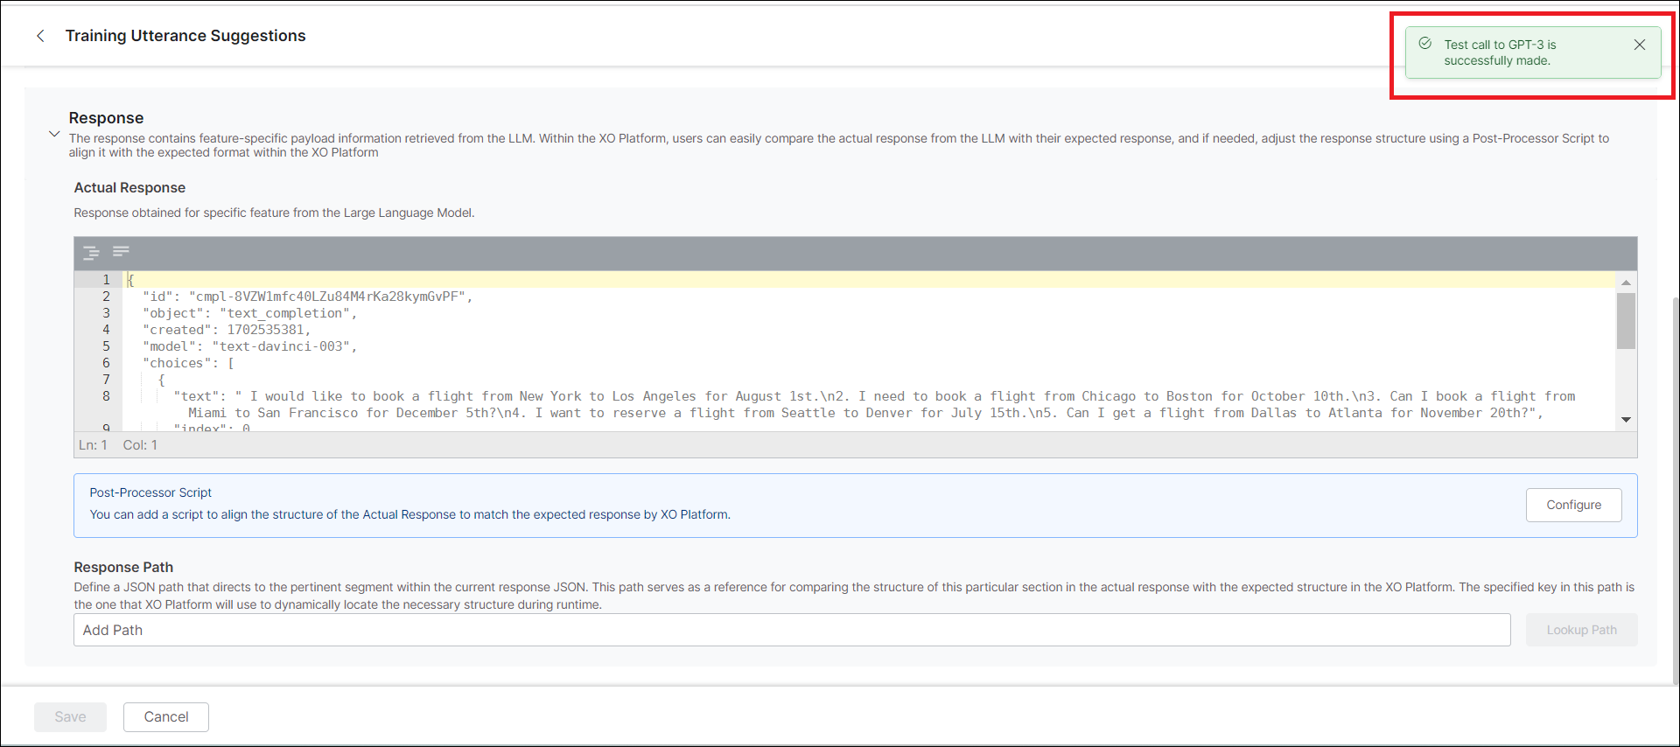The width and height of the screenshot is (1680, 747).
Task: Cancel the changes with the Cancel button
Action: [165, 716]
